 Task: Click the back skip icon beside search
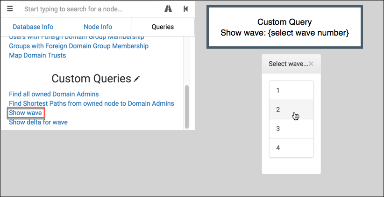[x=185, y=9]
